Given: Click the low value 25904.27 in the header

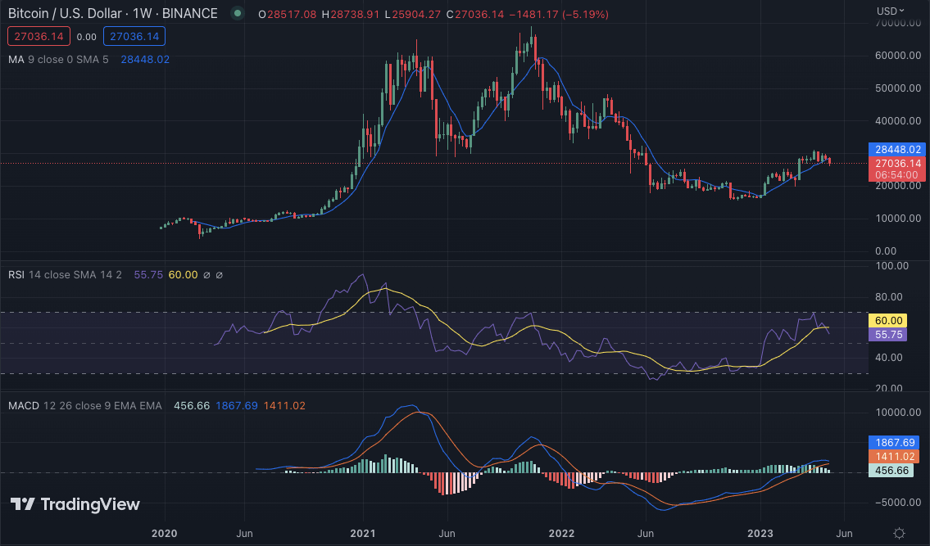Looking at the screenshot, I should 416,14.
